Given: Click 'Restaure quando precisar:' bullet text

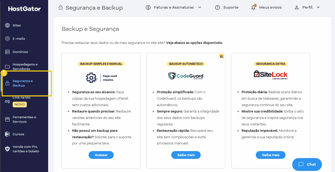Looking at the screenshot, I should pyautogui.click(x=94, y=111).
